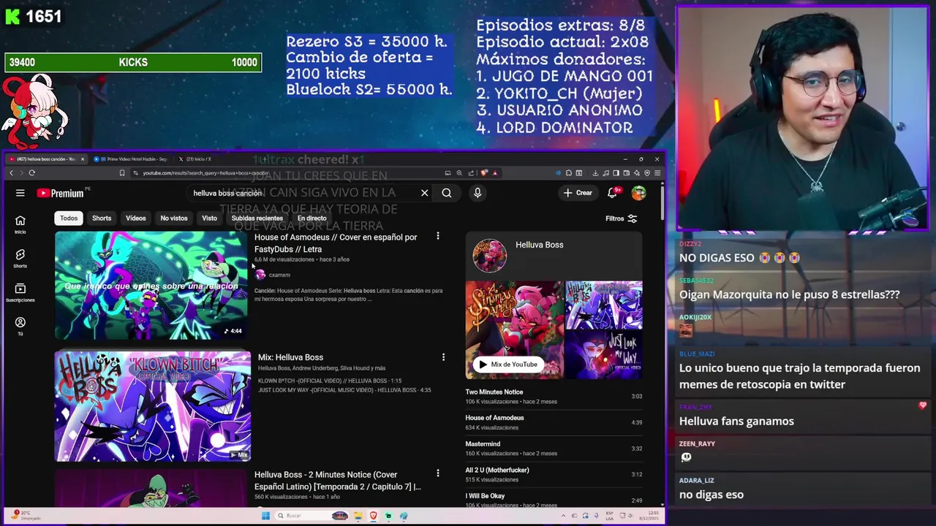The width and height of the screenshot is (936, 526).
Task: Select the Visto filter chip
Action: (209, 218)
